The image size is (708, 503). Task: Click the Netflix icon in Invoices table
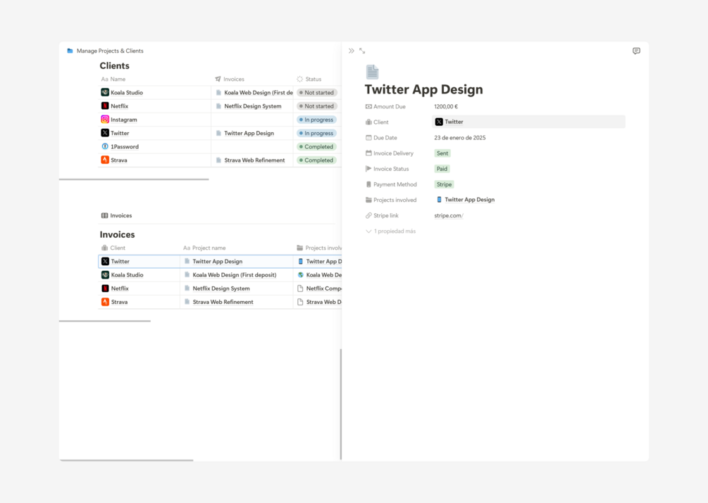(x=105, y=288)
